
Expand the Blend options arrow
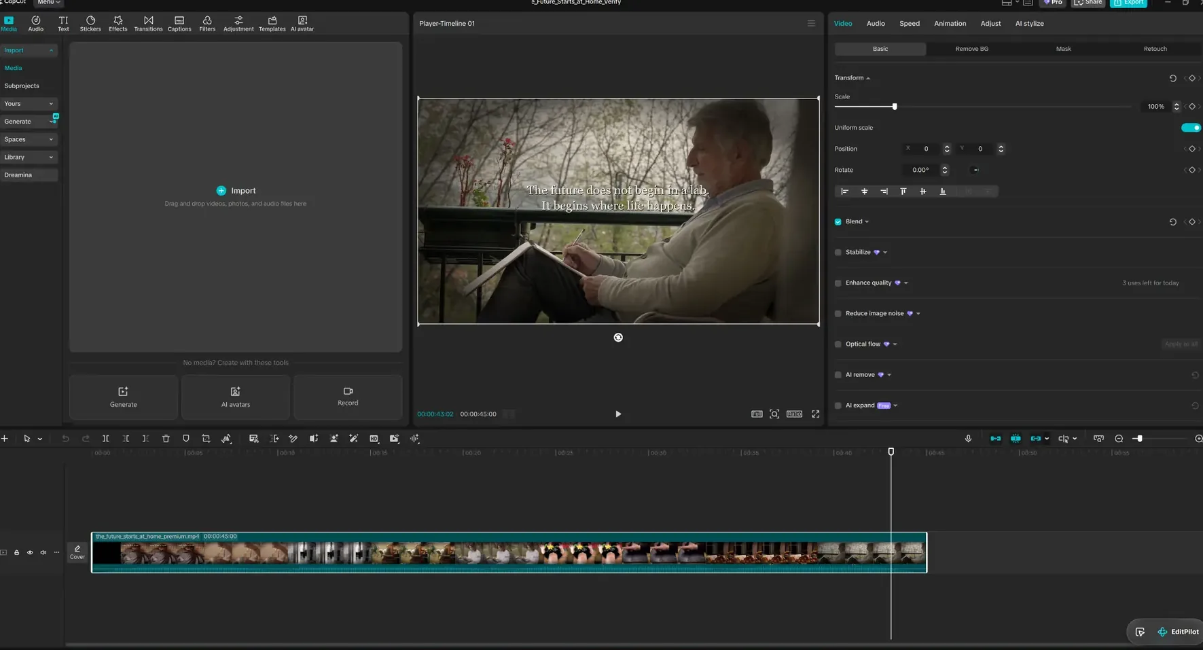click(x=867, y=222)
